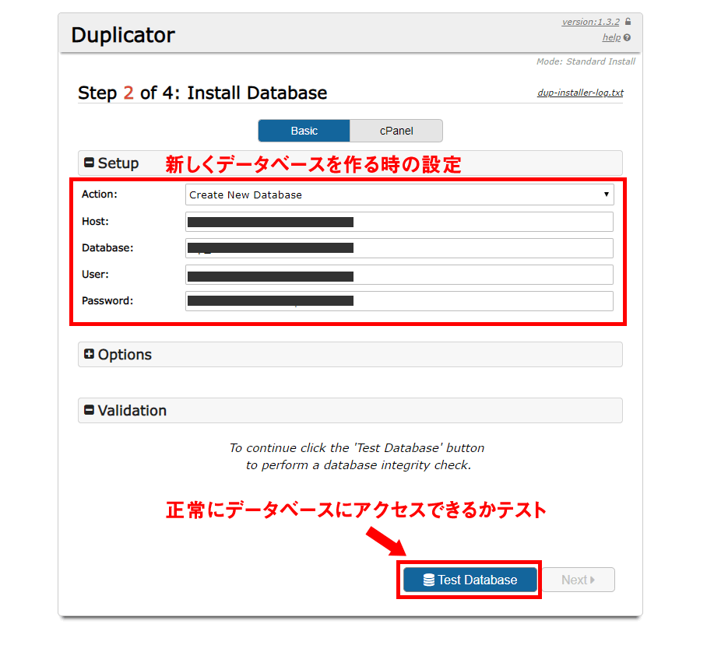Expand Options using its plus icon
707x652 pixels.
pos(89,355)
